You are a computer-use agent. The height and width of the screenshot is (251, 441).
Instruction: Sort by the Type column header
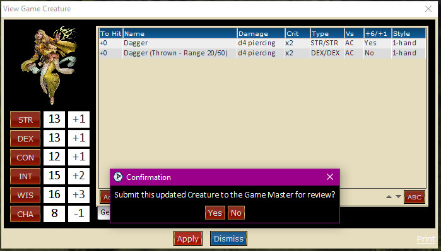[x=327, y=33]
